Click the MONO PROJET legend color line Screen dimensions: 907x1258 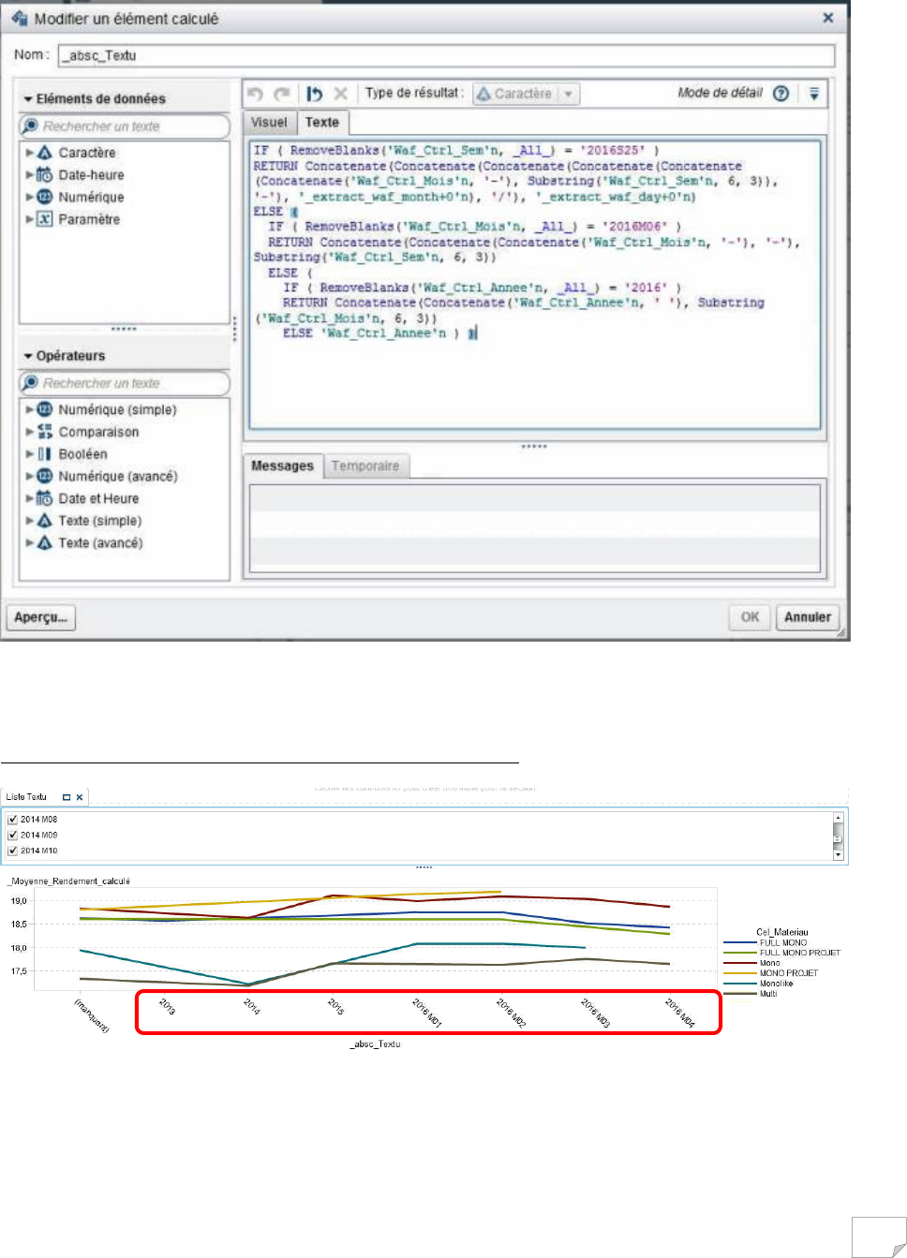point(739,973)
